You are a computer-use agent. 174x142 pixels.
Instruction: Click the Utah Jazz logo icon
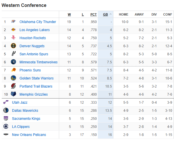click(6, 103)
